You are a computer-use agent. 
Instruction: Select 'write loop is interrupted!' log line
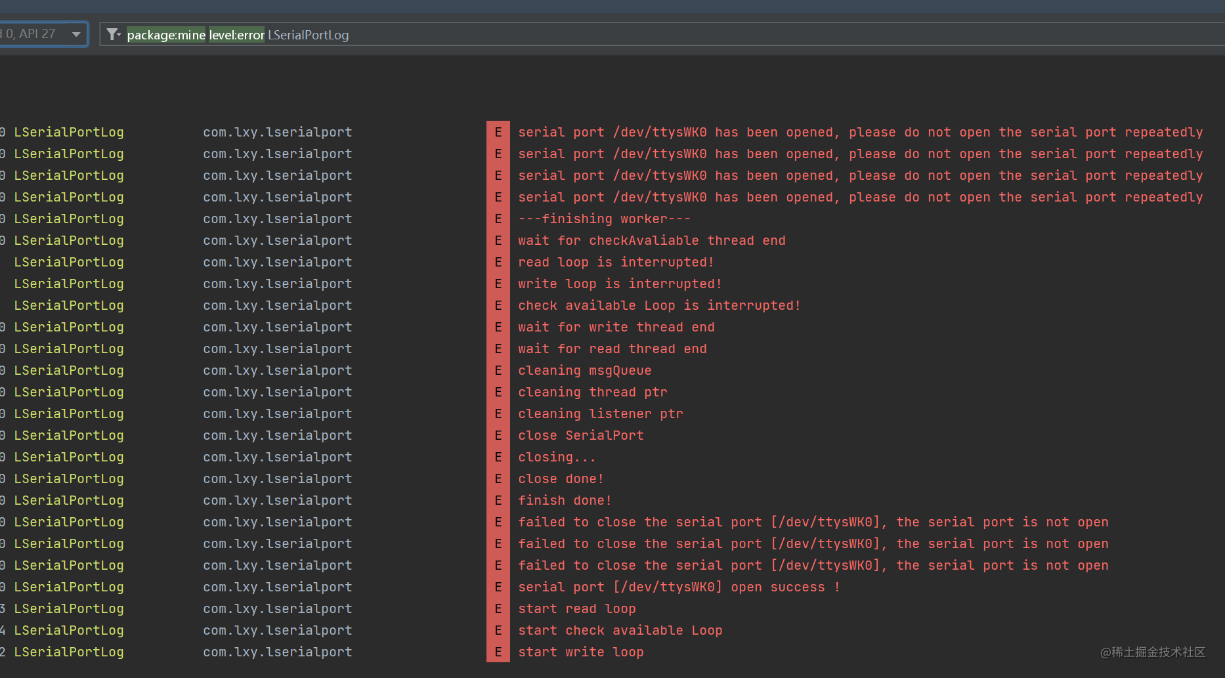pyautogui.click(x=620, y=284)
